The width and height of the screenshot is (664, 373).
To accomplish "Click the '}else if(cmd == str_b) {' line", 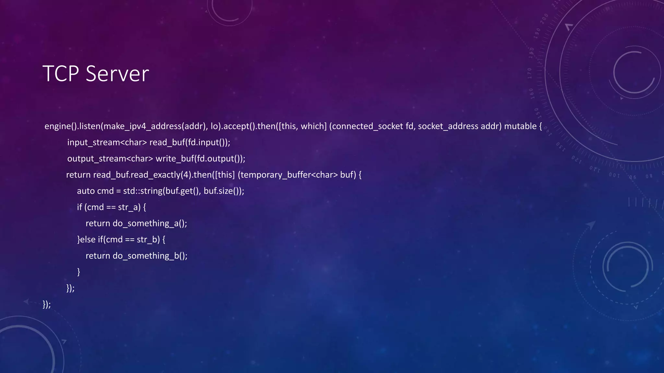I will click(x=121, y=240).
